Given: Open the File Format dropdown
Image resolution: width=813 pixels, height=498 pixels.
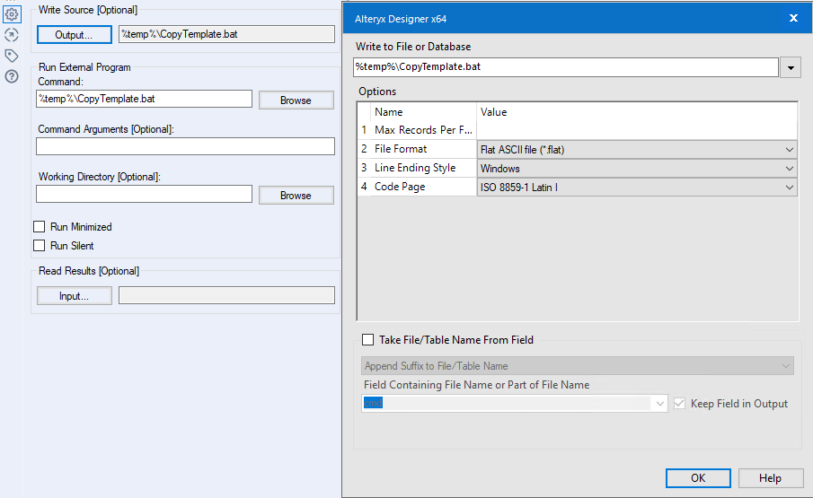Looking at the screenshot, I should pyautogui.click(x=637, y=150).
